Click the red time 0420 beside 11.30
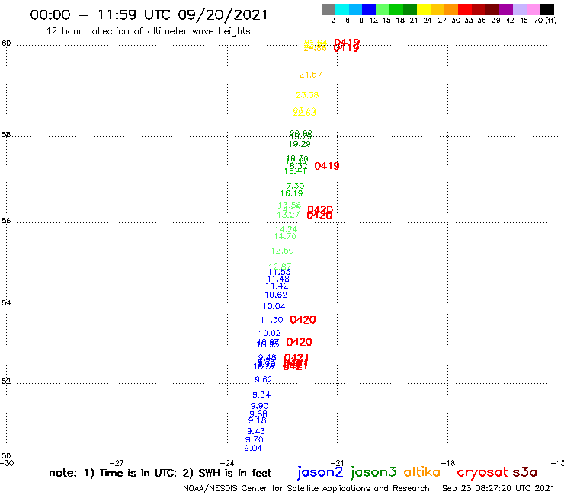 (x=303, y=320)
